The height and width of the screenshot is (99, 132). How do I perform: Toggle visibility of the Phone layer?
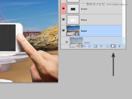[x=64, y=20]
